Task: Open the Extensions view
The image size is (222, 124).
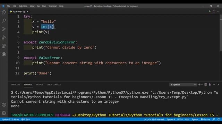Action: point(4,46)
